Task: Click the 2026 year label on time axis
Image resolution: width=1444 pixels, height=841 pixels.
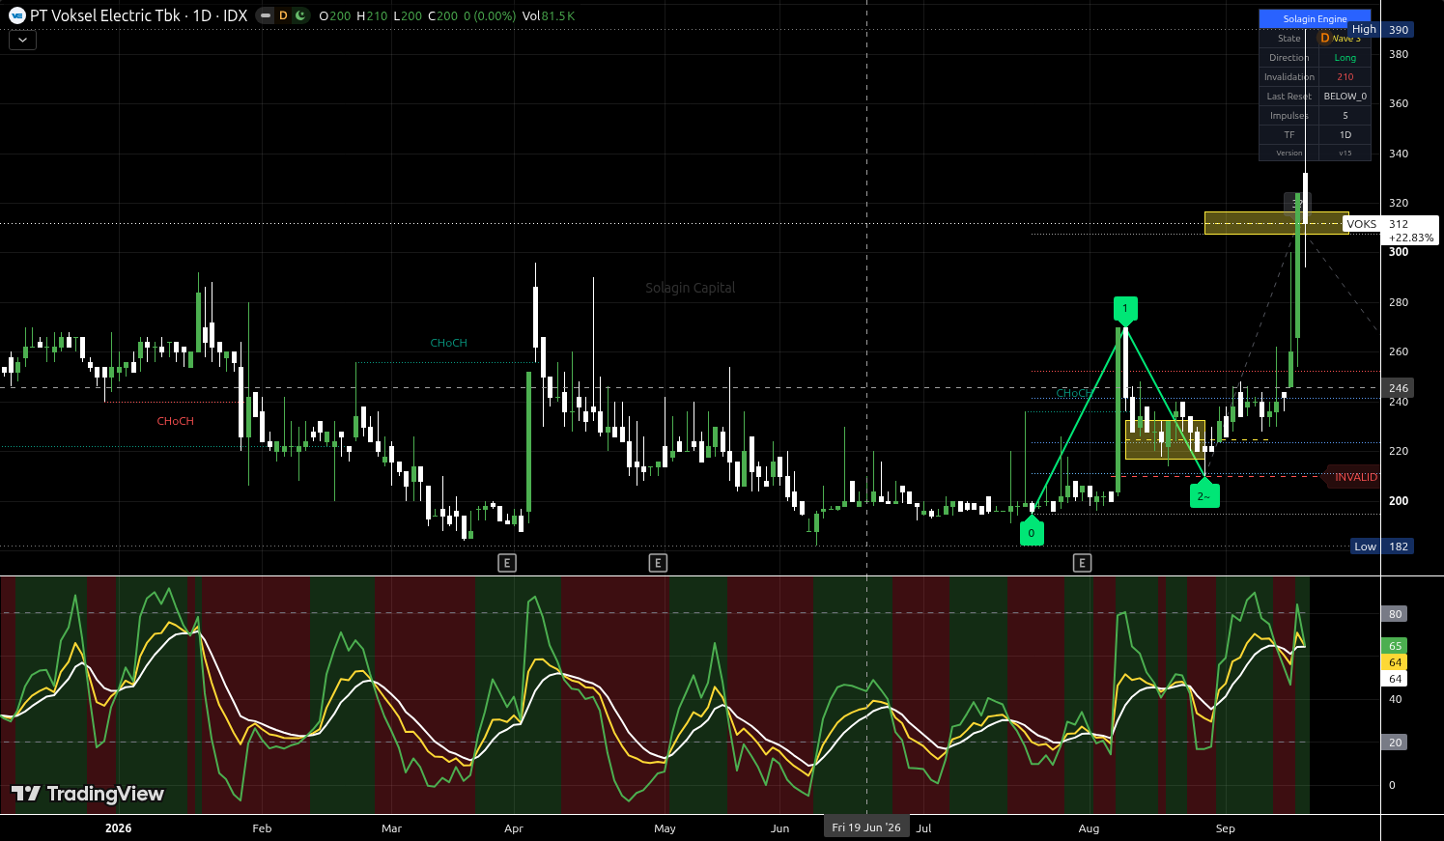Action: (x=118, y=828)
